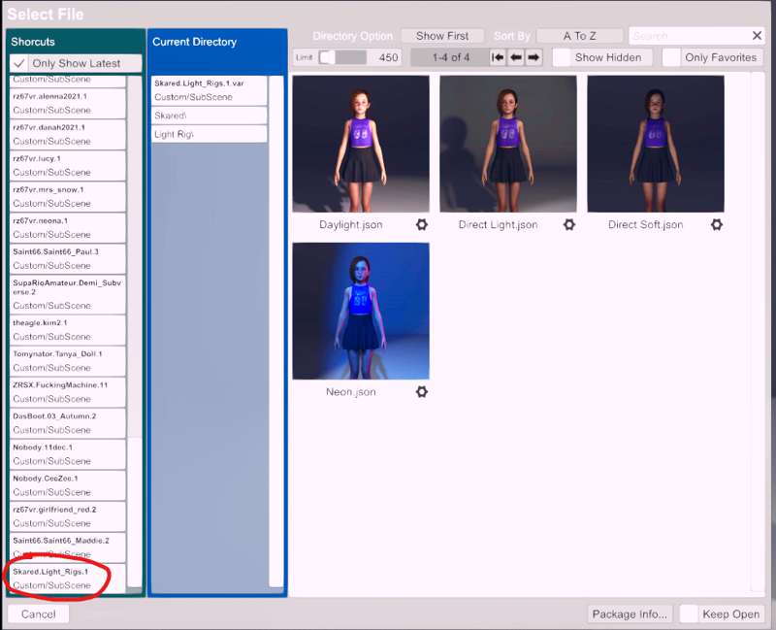Select the theagle.kim2.1 shortcut
The height and width of the screenshot is (630, 776).
68,330
